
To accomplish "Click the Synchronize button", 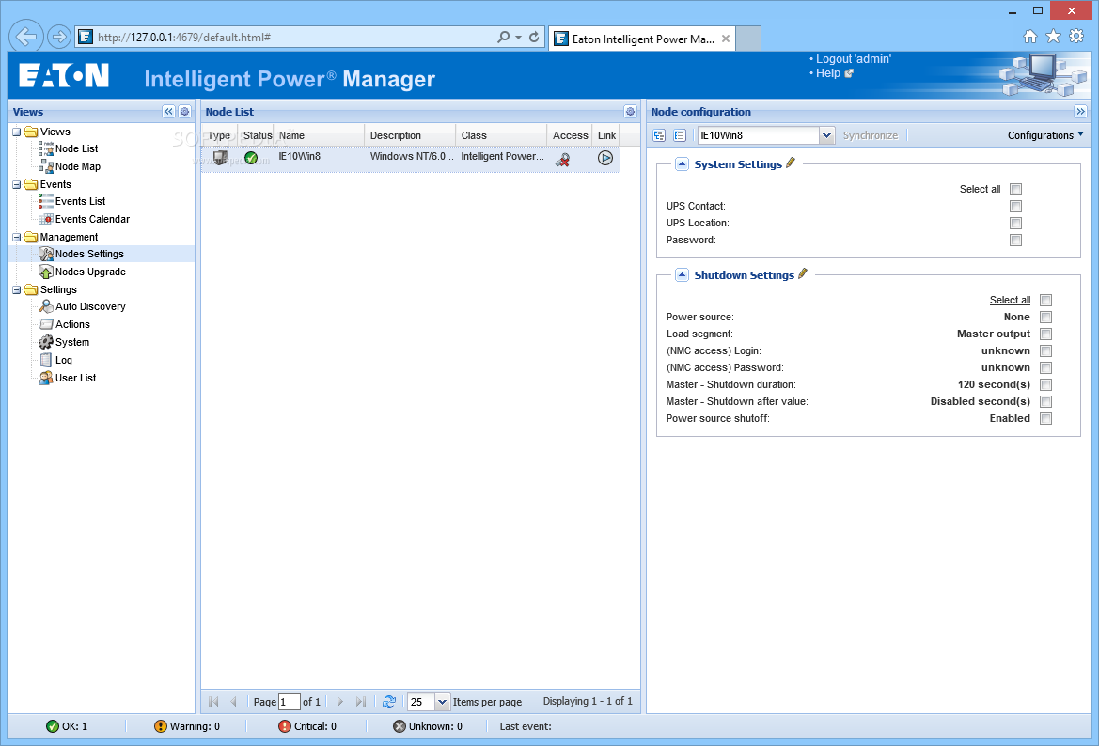I will point(870,136).
